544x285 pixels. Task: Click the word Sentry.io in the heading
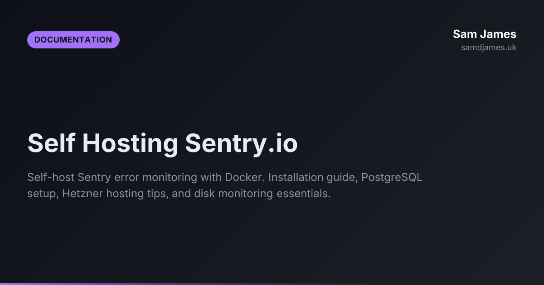coord(241,144)
